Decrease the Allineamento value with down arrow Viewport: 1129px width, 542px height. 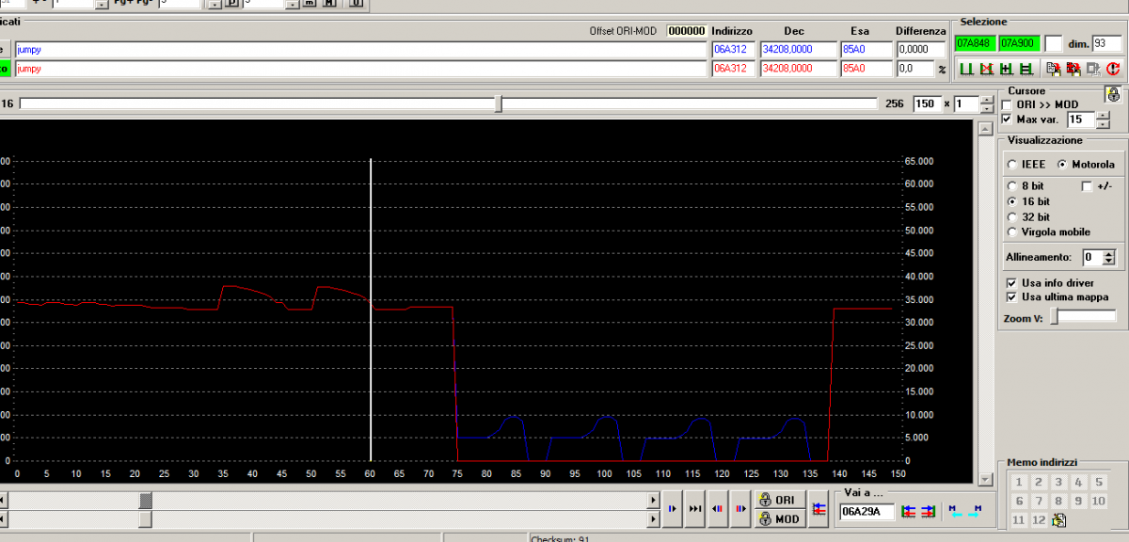(x=1108, y=261)
